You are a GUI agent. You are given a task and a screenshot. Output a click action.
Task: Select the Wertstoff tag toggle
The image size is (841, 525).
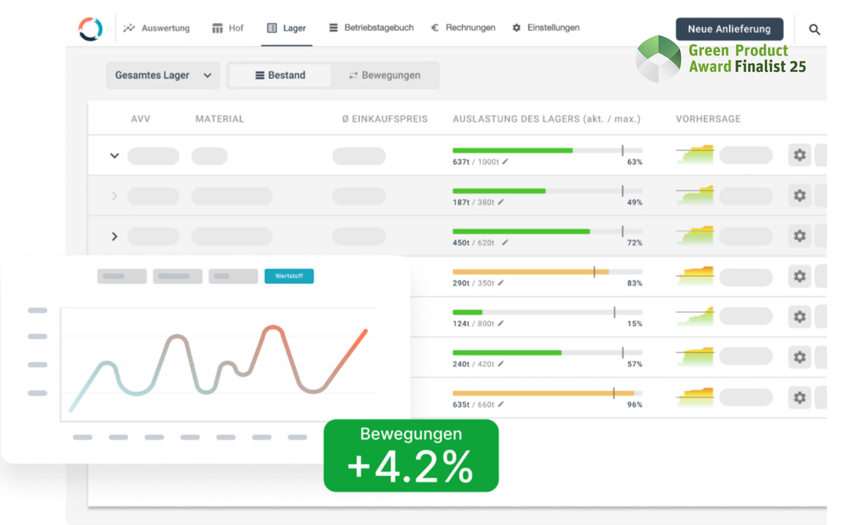tap(289, 276)
